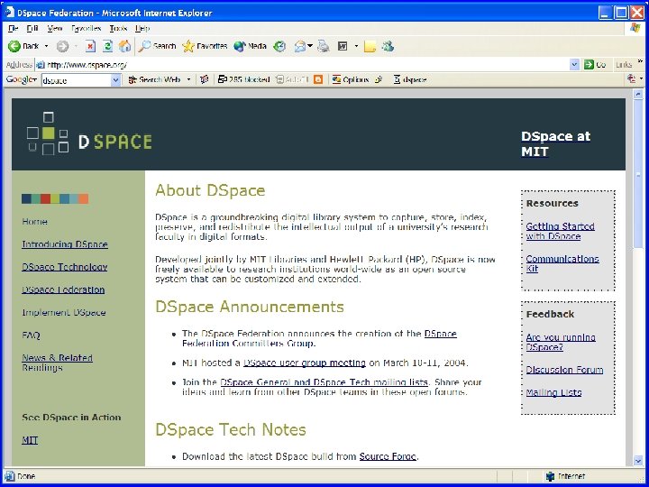Click the 285 blocked popup blocker button
649x487 pixels.
244,79
